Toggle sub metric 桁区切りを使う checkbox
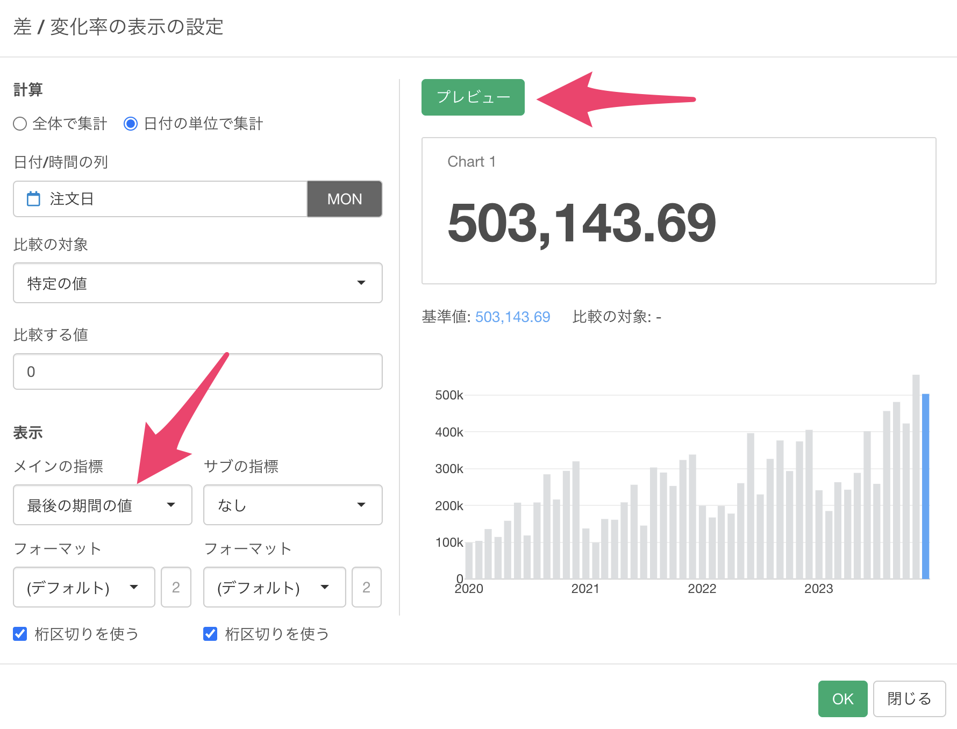The image size is (957, 729). click(210, 634)
